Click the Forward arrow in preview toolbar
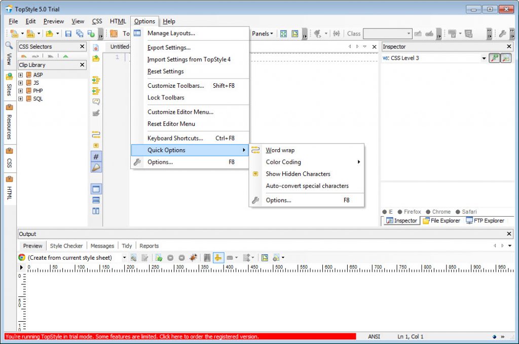 point(182,258)
